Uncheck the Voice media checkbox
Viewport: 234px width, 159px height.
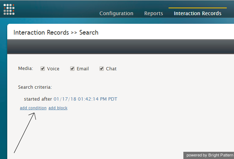(x=43, y=69)
